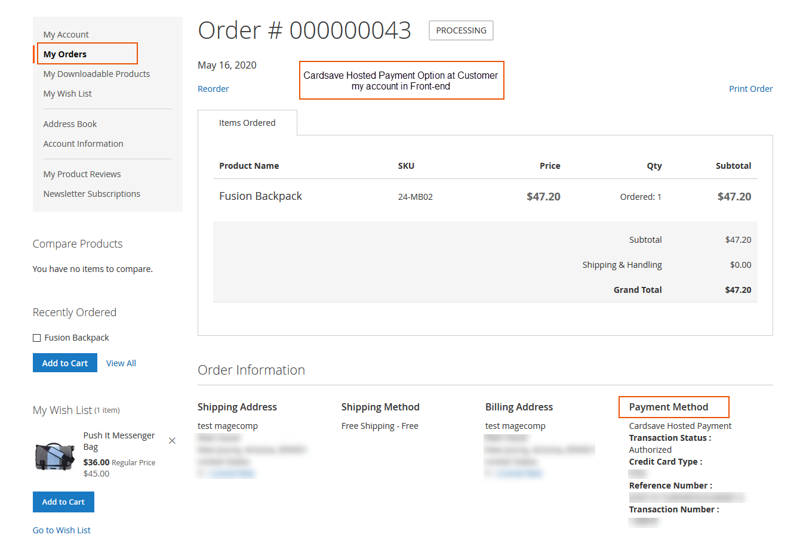Remove Push It Messenger Bag from wish list

point(172,440)
